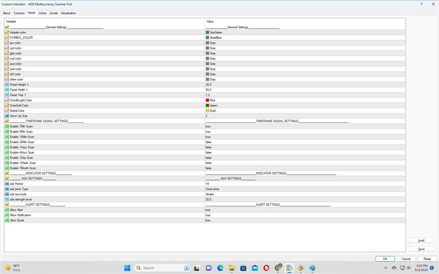Click the Close price value of adx price Type

[x=213, y=189]
